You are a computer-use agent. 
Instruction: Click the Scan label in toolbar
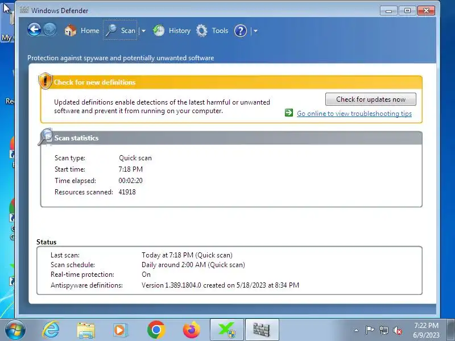(x=128, y=31)
